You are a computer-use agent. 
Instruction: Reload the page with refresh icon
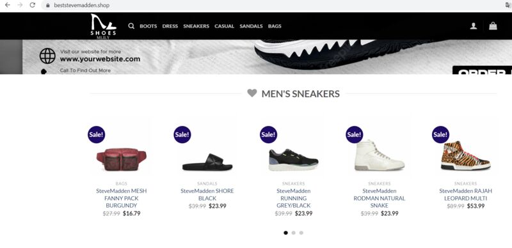click(x=33, y=5)
